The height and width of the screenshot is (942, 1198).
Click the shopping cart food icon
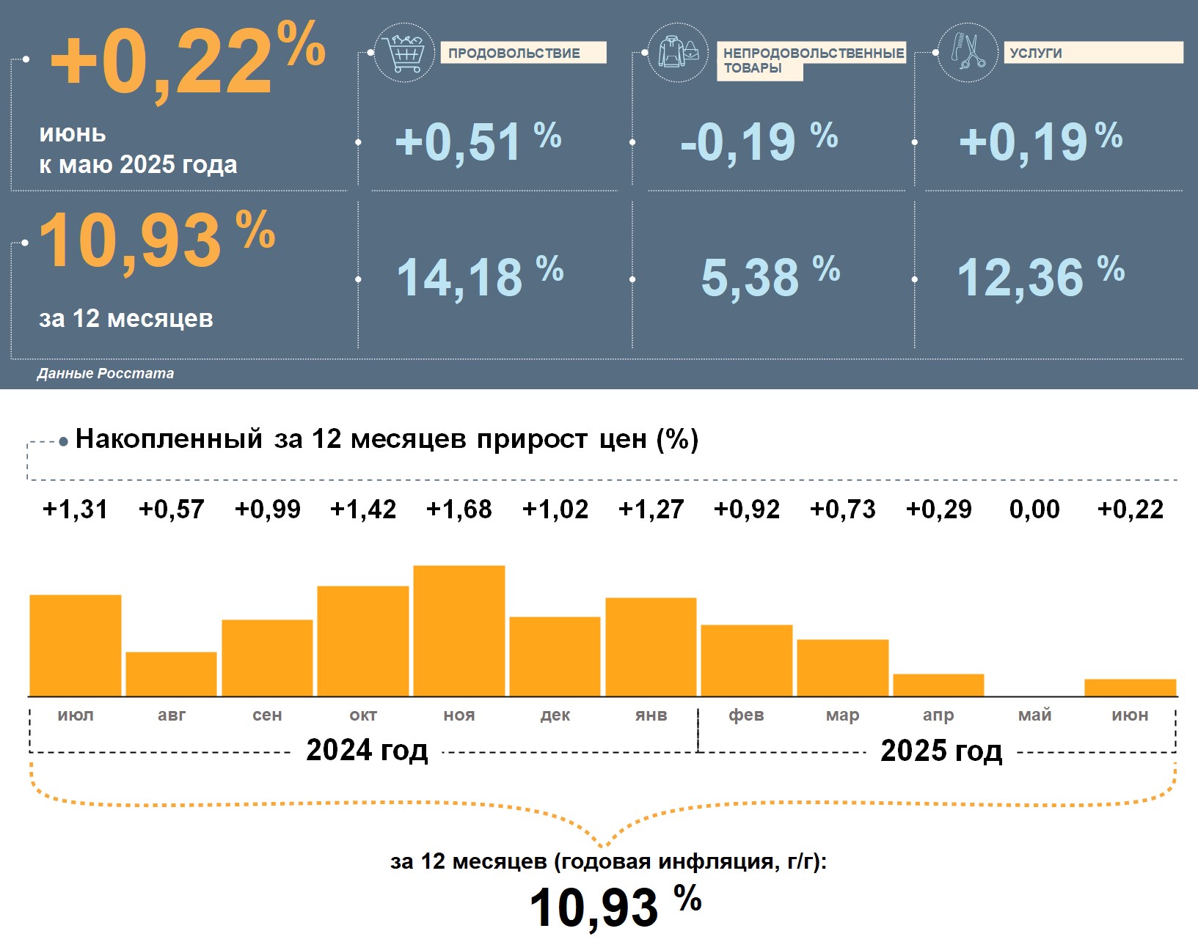click(x=404, y=52)
